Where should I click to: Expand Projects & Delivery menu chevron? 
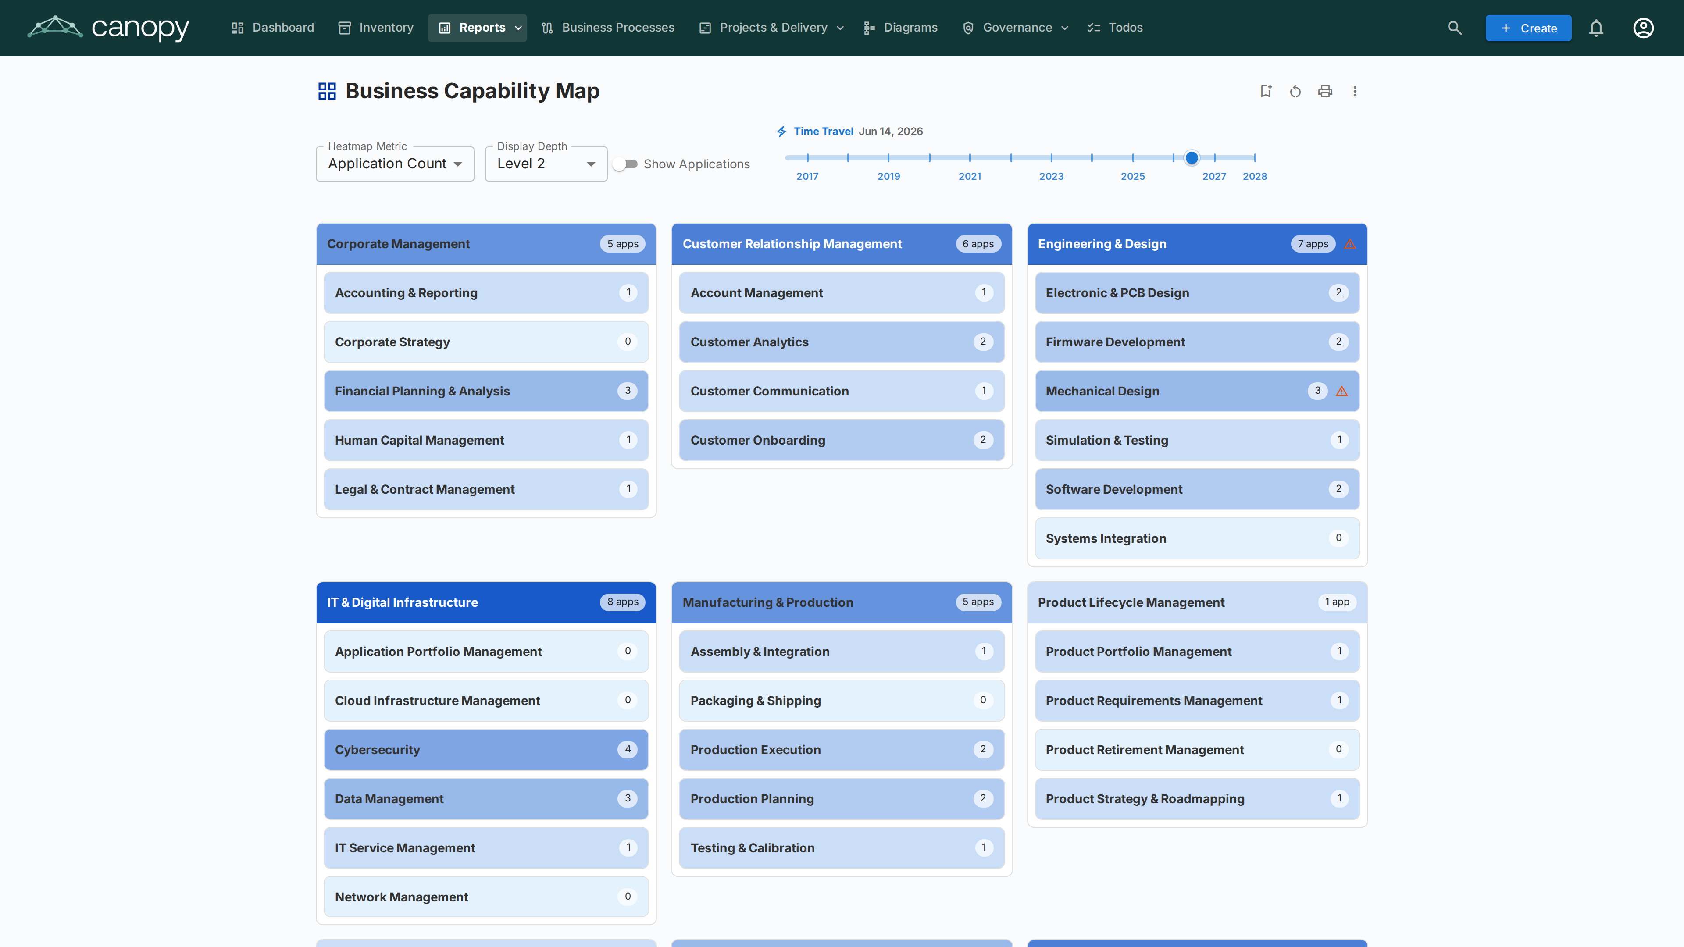point(841,28)
